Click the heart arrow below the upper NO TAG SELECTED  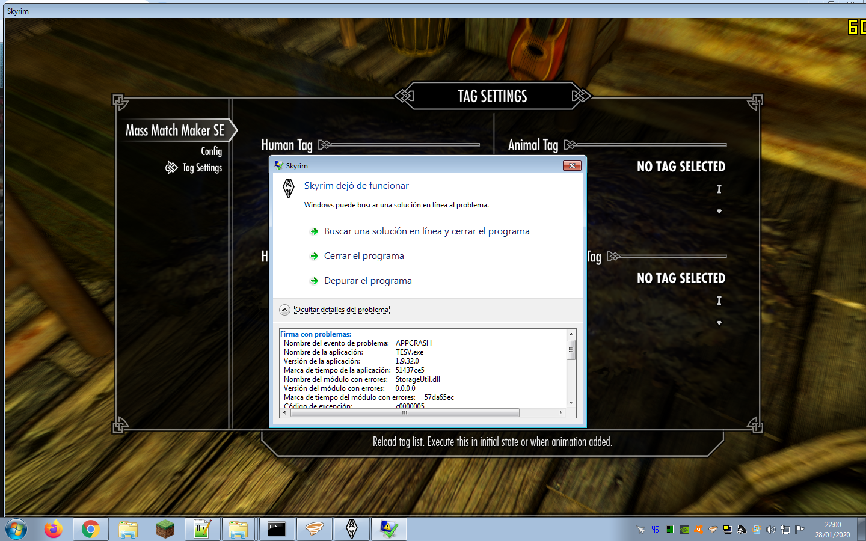click(719, 212)
